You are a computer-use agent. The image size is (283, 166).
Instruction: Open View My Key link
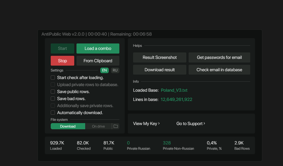pyautogui.click(x=146, y=124)
